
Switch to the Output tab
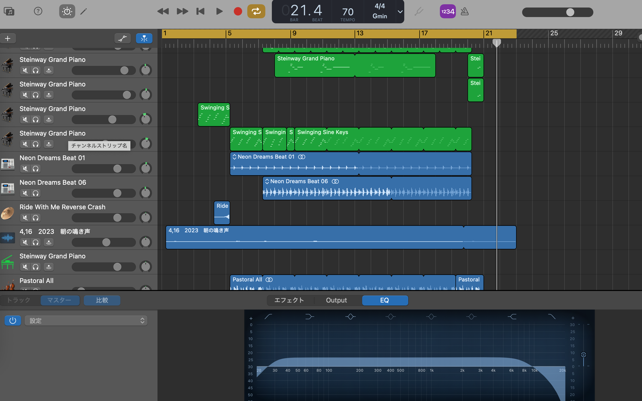pos(336,300)
